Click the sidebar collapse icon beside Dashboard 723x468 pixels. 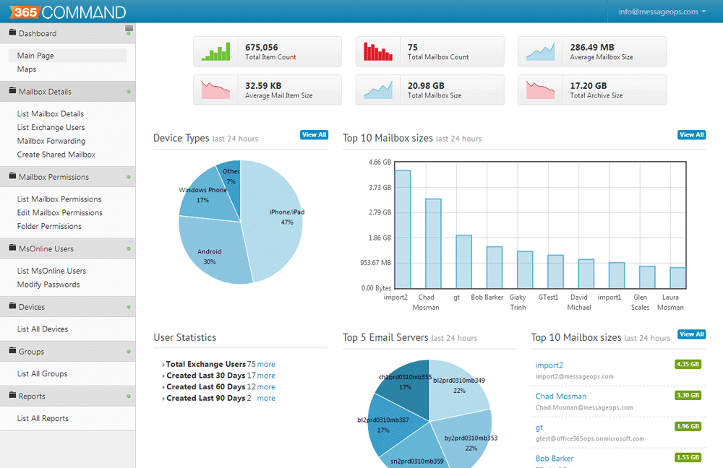[x=129, y=29]
